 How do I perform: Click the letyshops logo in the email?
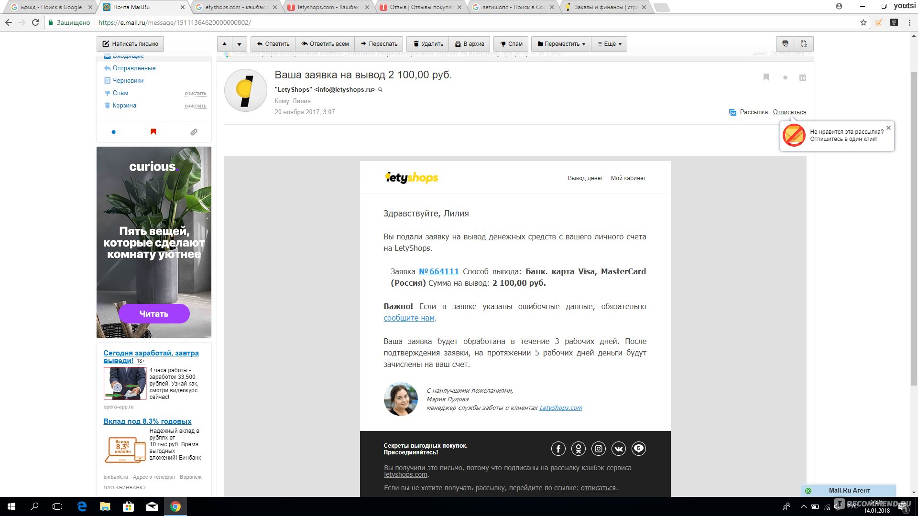pos(411,178)
